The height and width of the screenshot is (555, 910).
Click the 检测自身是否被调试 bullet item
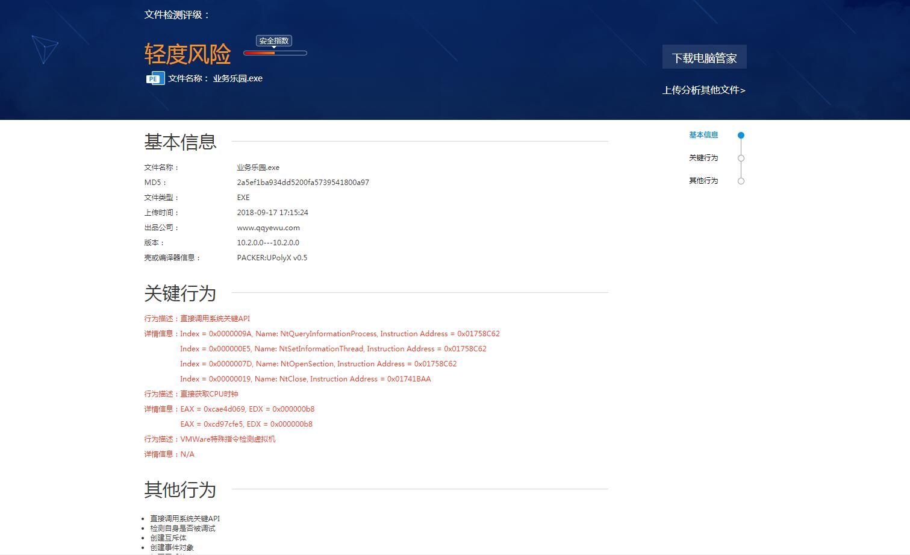pyautogui.click(x=182, y=528)
